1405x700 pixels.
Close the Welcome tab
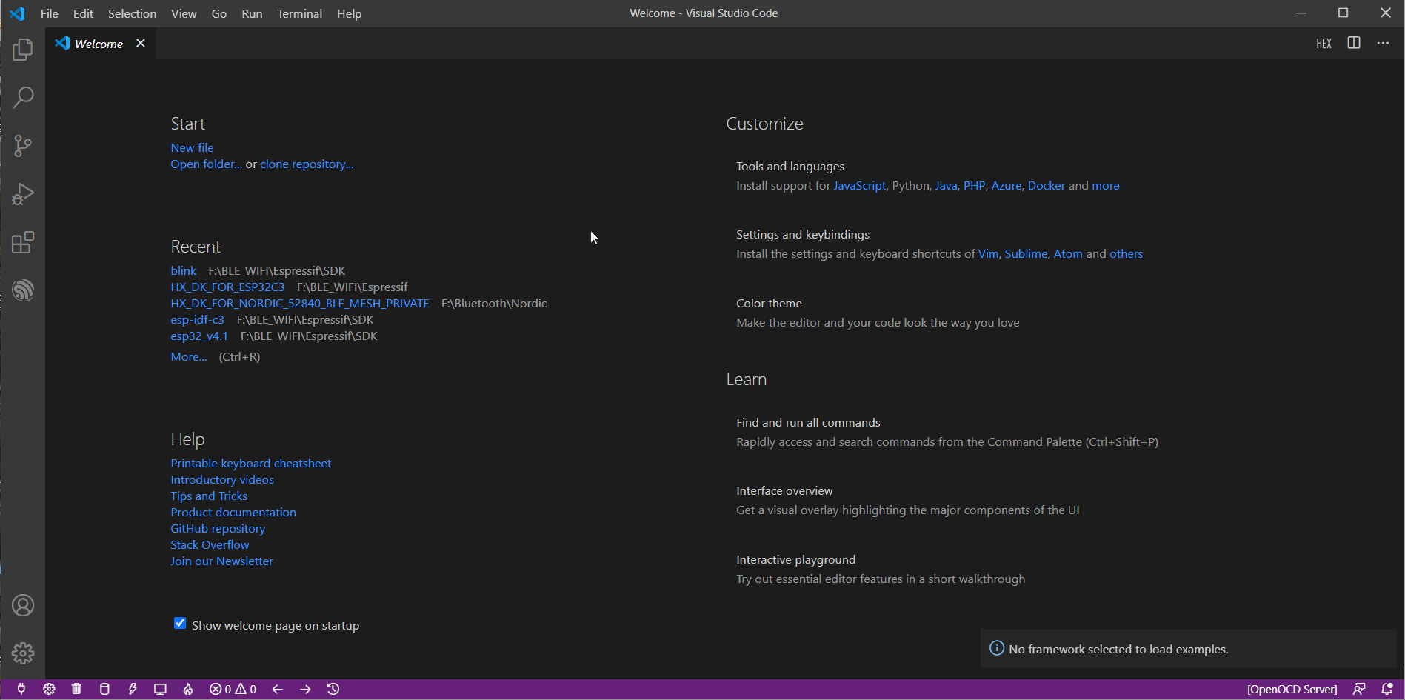tap(141, 43)
